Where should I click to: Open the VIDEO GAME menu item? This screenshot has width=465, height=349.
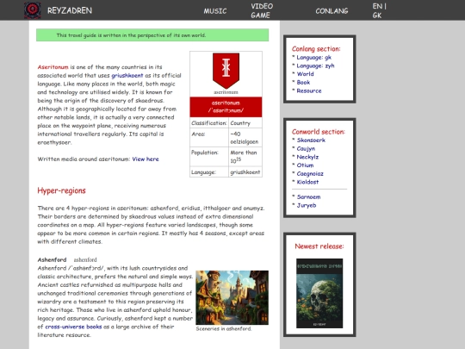click(x=262, y=10)
